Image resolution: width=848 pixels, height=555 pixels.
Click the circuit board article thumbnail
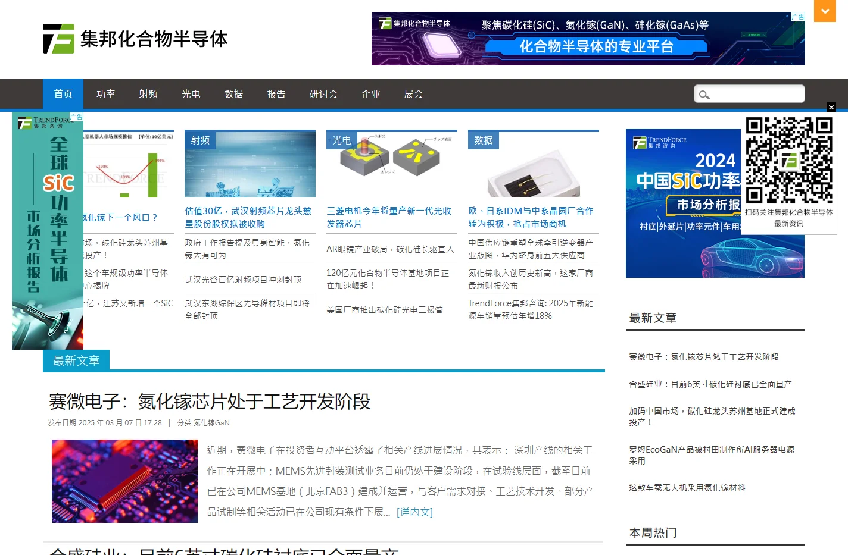[124, 481]
